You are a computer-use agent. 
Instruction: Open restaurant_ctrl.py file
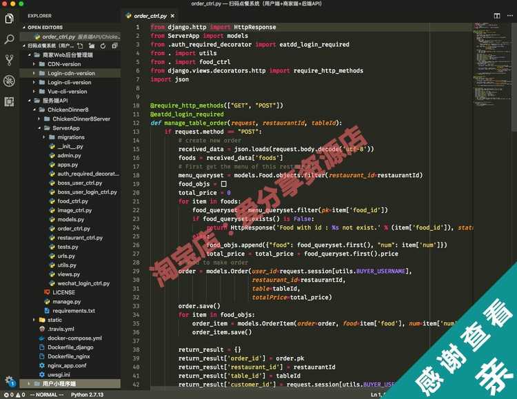(x=70, y=238)
